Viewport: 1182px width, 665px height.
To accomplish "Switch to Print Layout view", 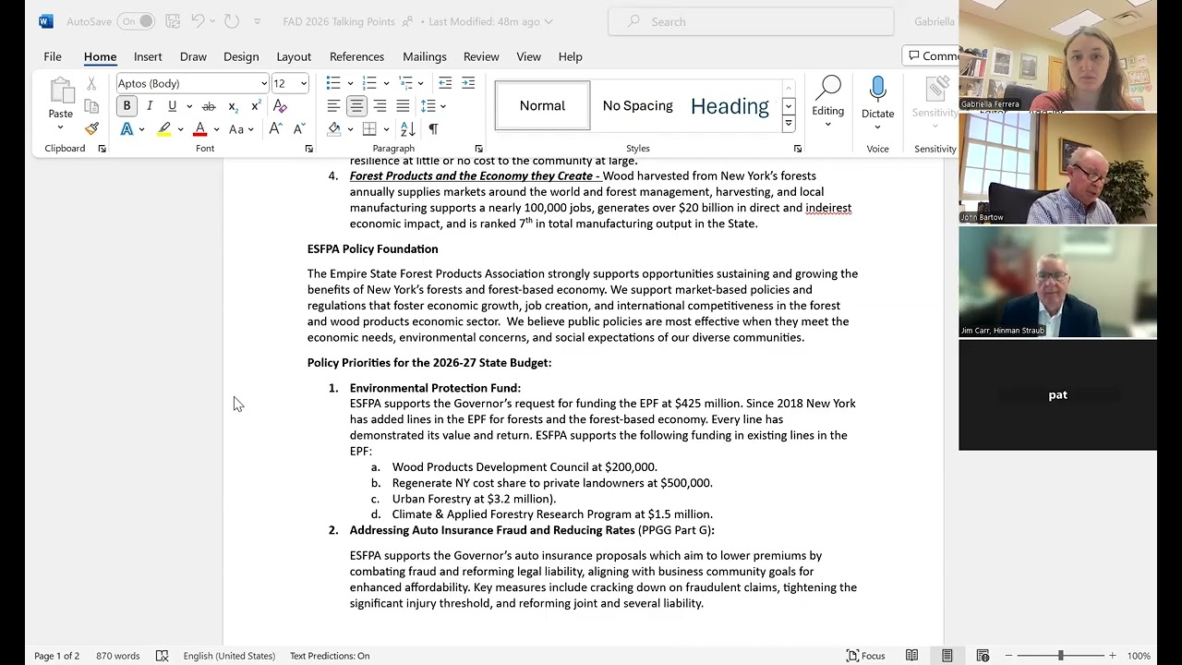I will (947, 656).
